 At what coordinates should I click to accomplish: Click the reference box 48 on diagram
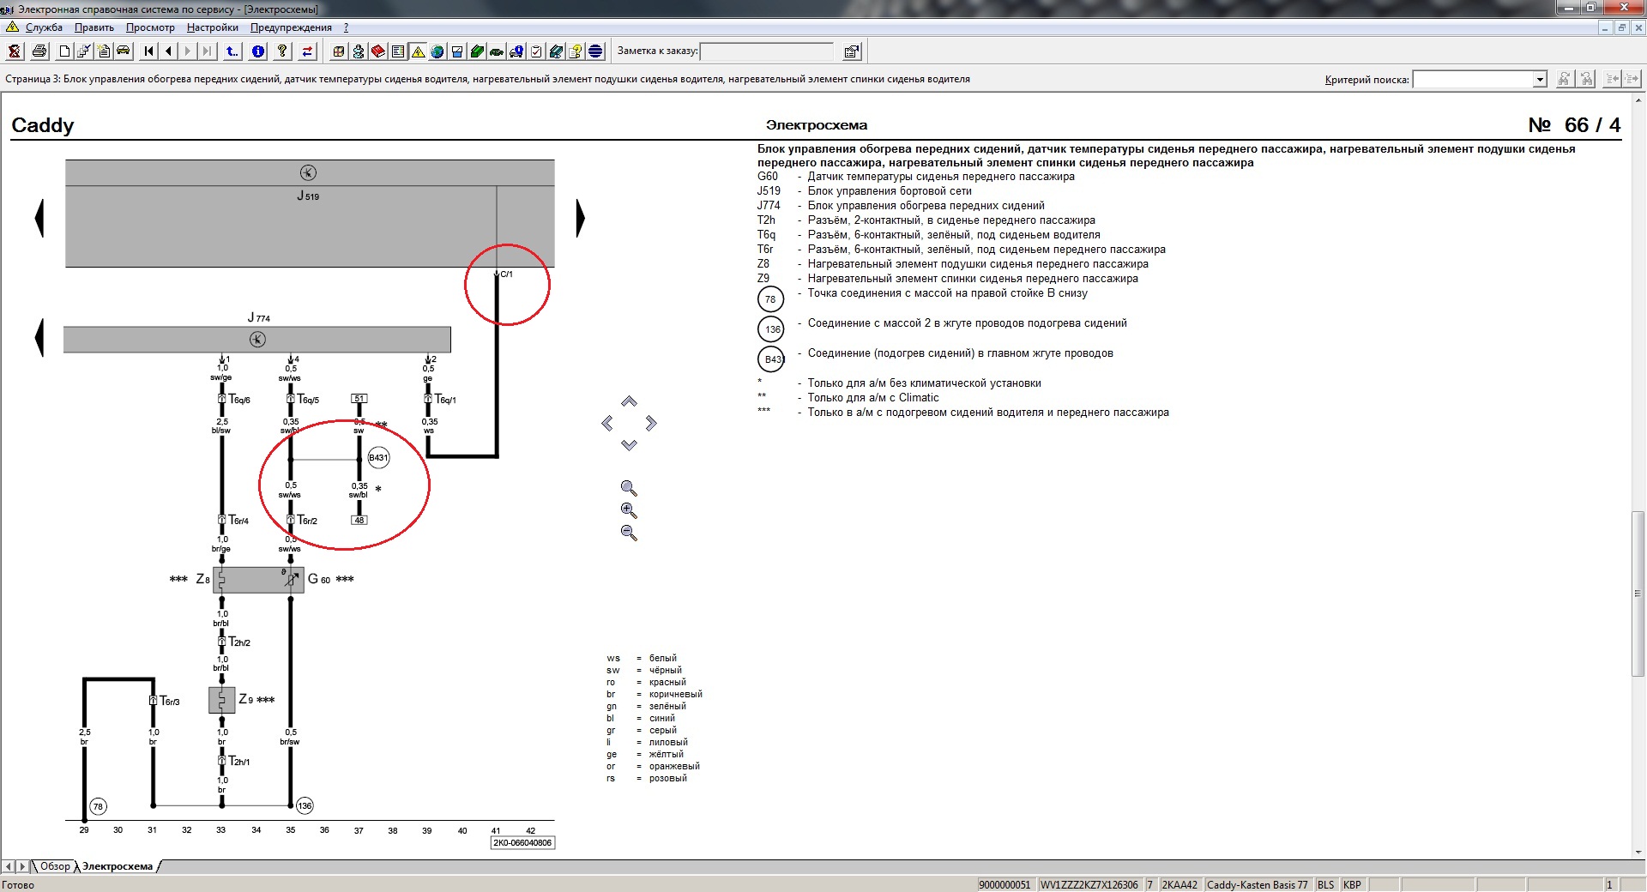(359, 520)
